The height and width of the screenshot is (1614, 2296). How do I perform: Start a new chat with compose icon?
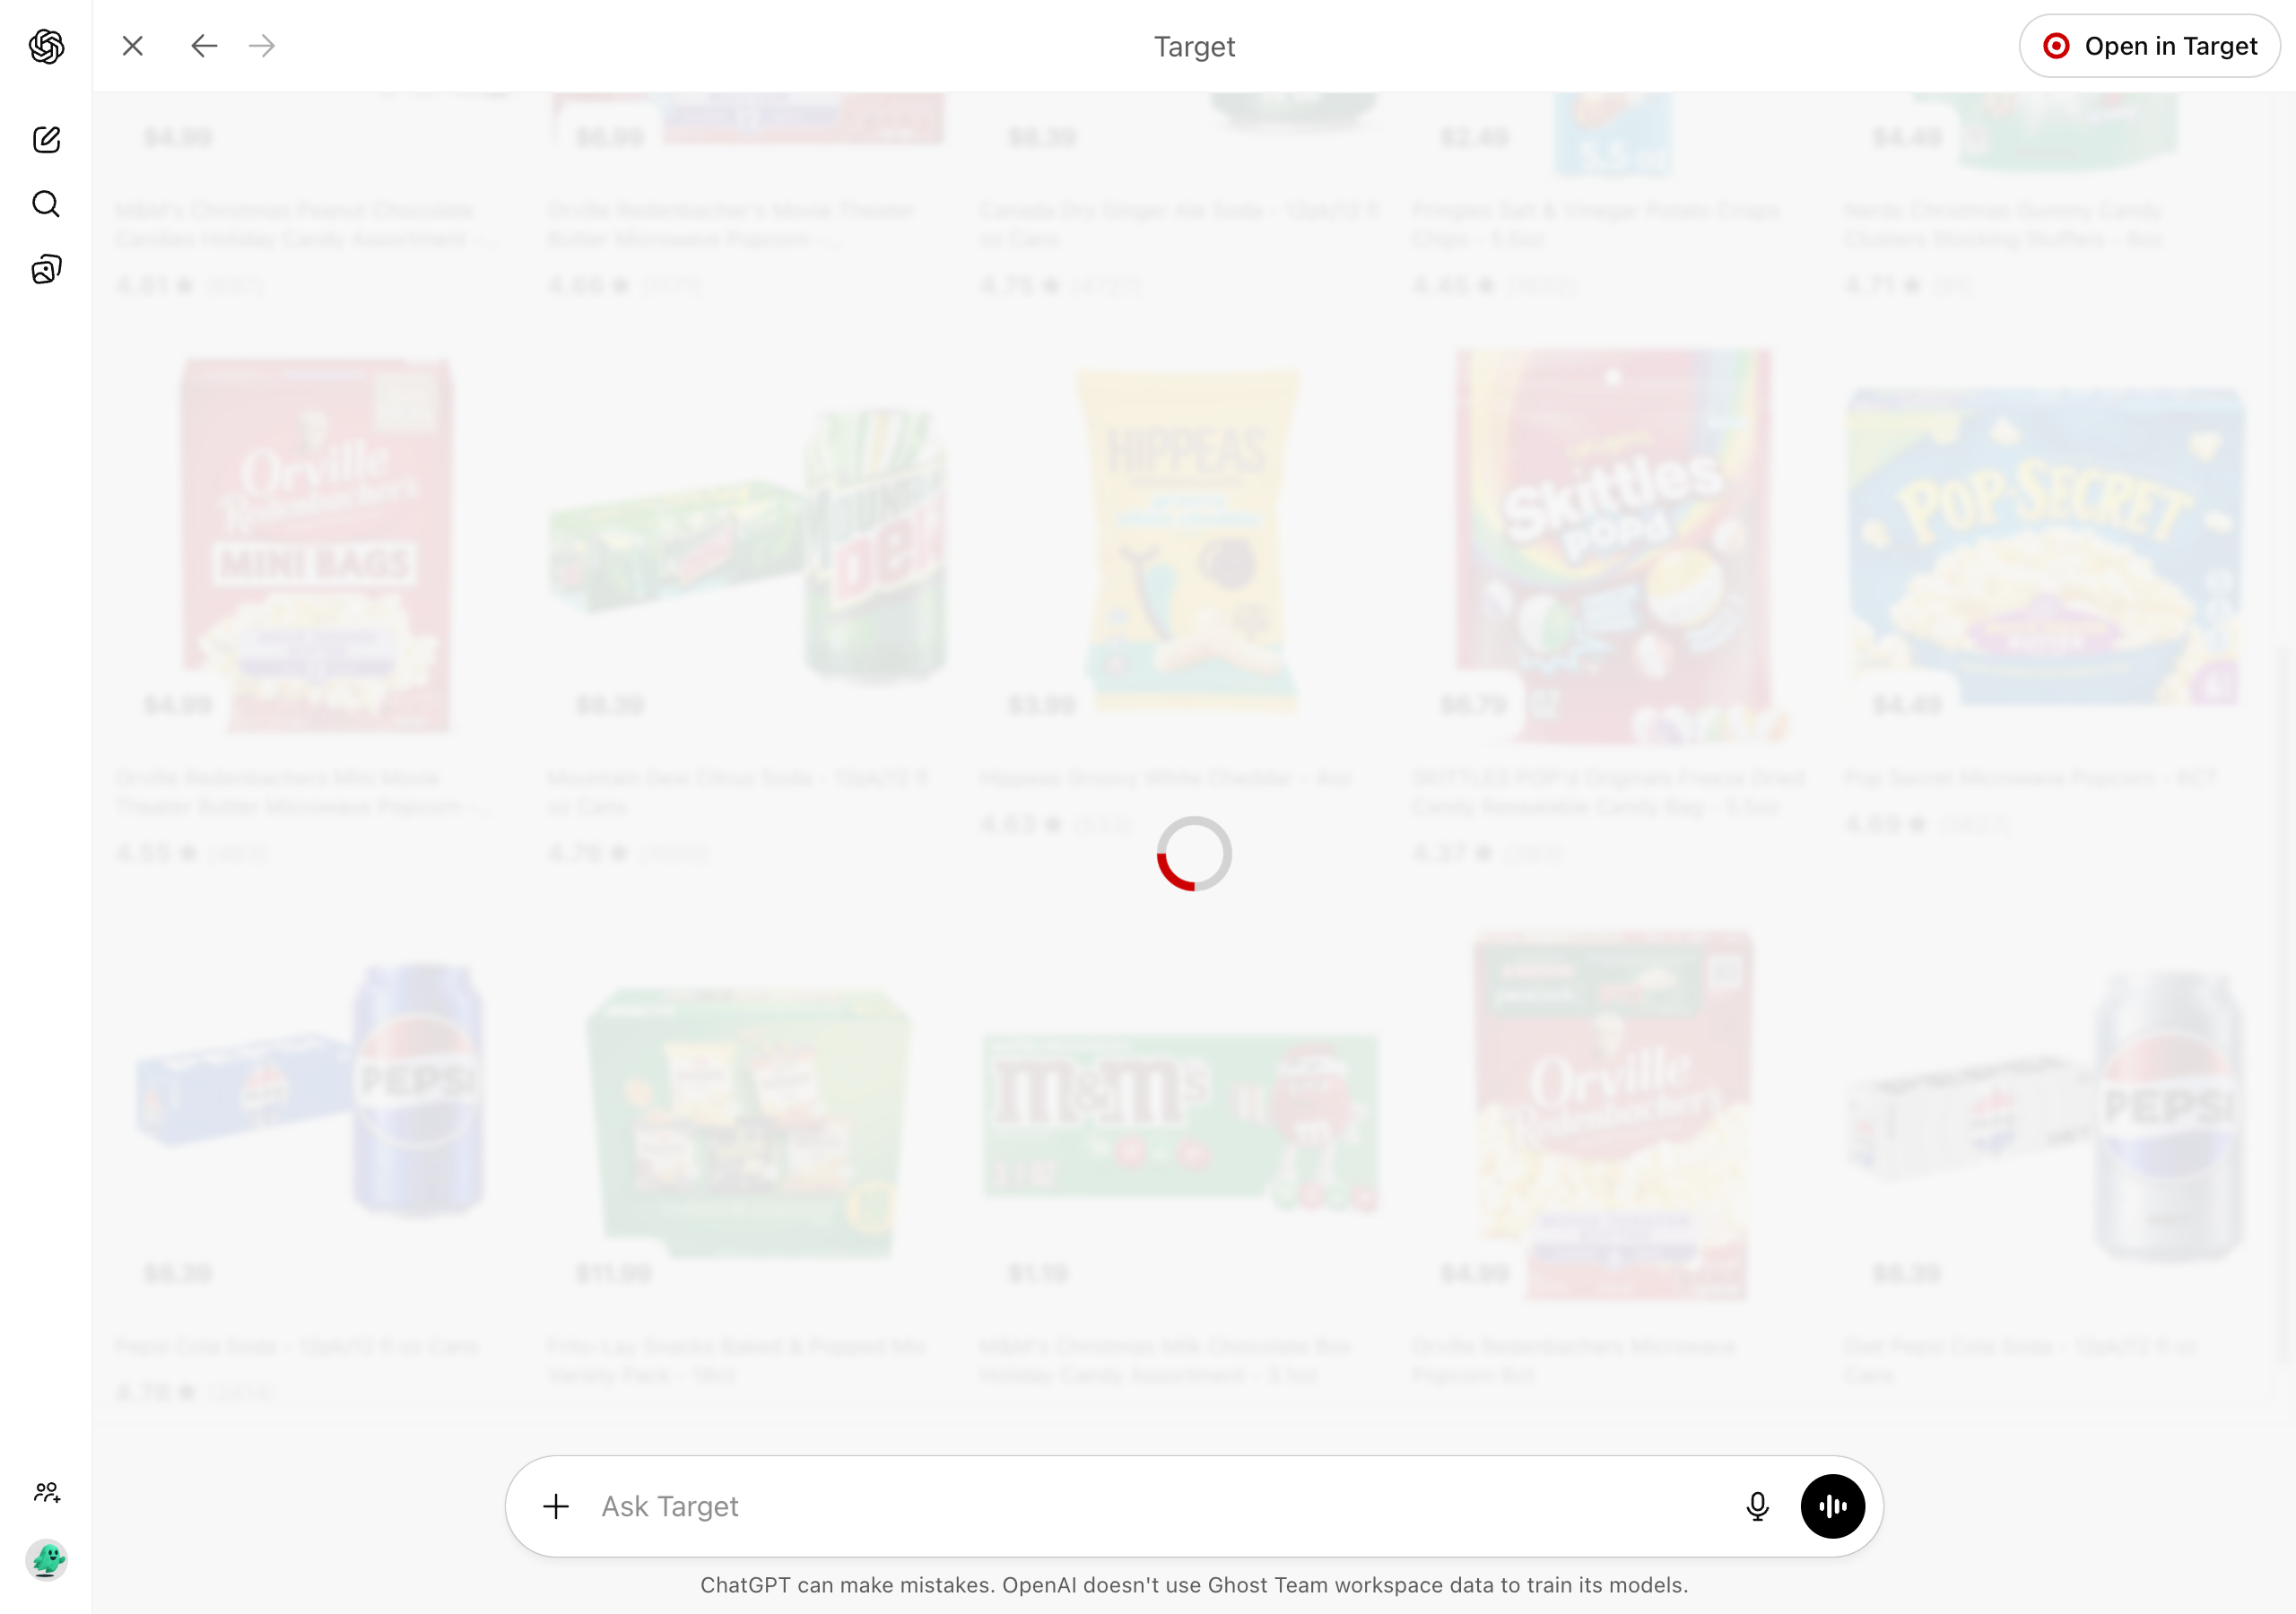(x=46, y=139)
